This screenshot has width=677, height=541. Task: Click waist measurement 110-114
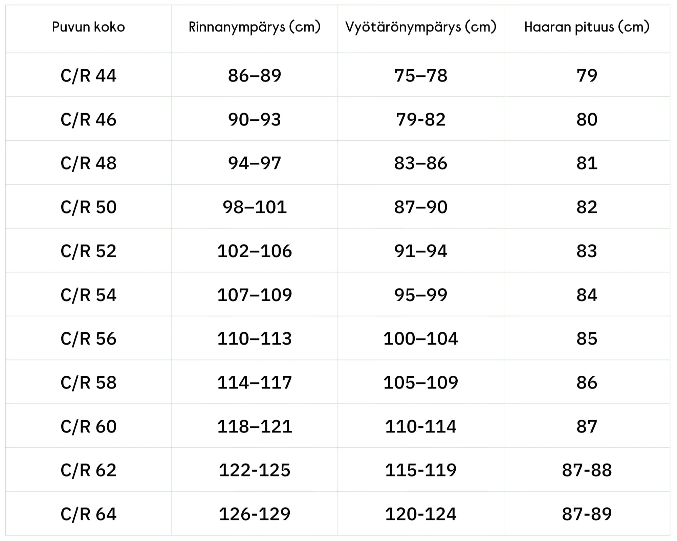(421, 426)
